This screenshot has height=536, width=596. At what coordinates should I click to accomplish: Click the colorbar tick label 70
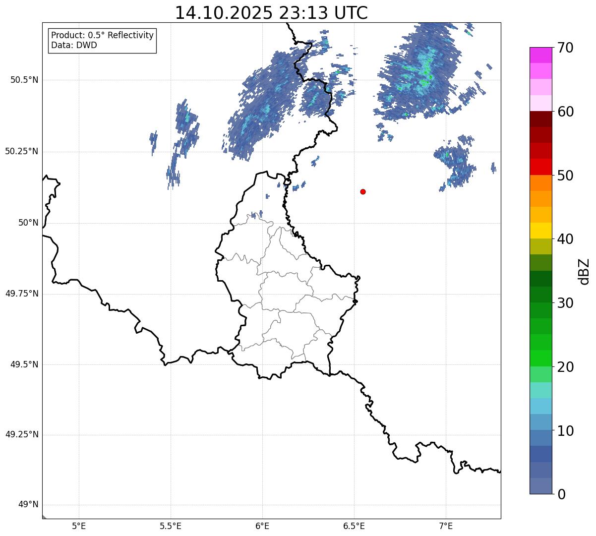(x=565, y=48)
